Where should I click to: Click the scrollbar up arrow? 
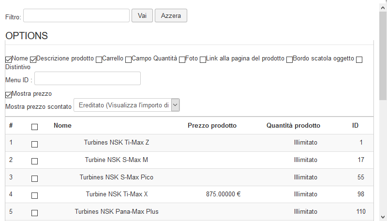[x=383, y=4]
